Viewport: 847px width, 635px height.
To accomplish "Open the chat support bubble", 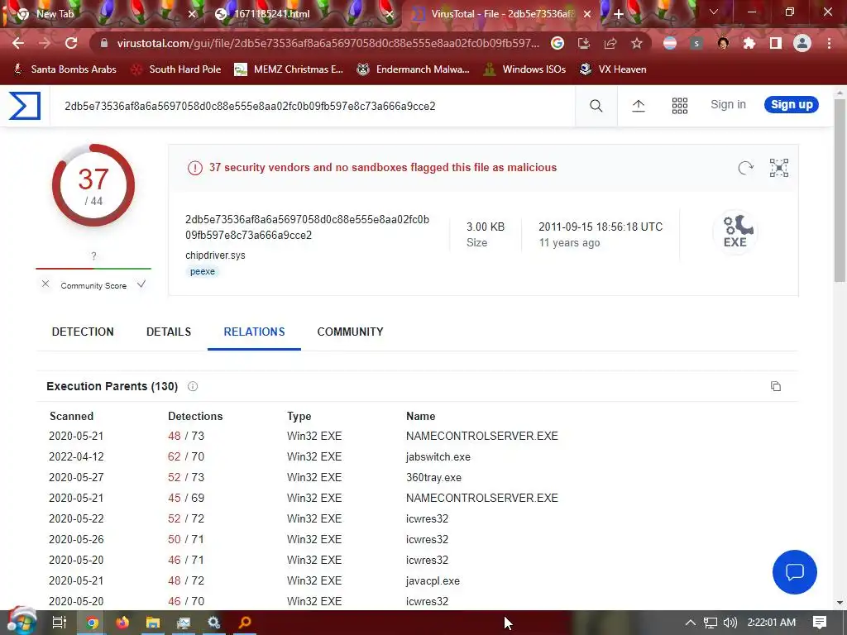I will 795,572.
